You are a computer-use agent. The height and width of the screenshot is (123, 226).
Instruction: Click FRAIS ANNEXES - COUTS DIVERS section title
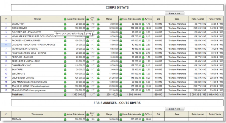pyautogui.click(x=117, y=103)
